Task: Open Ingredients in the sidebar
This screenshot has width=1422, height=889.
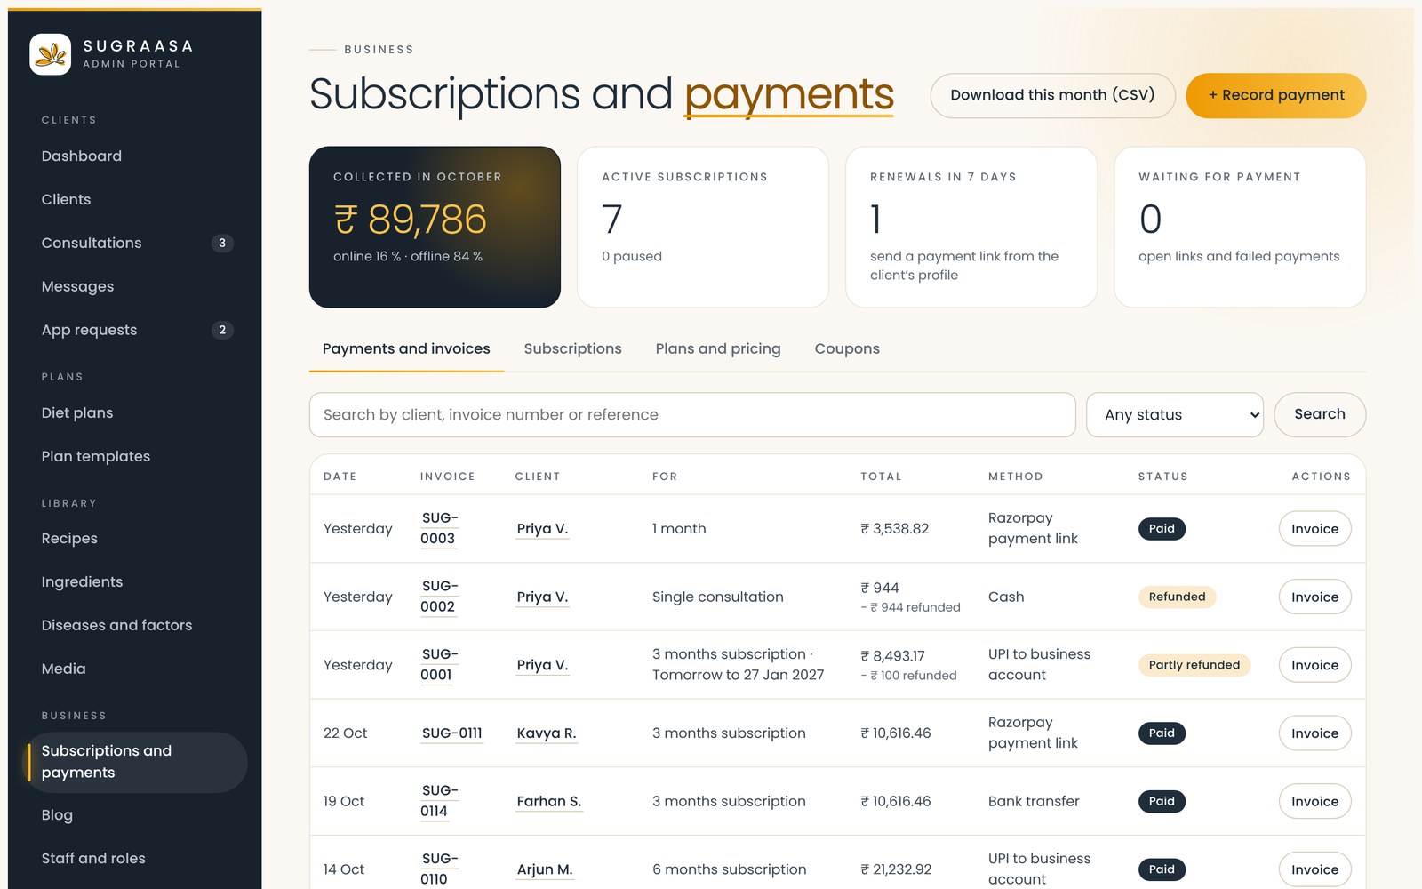Action: [134, 581]
